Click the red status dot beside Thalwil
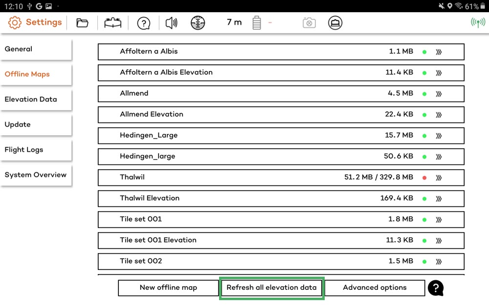The width and height of the screenshot is (489, 305). pyautogui.click(x=424, y=178)
